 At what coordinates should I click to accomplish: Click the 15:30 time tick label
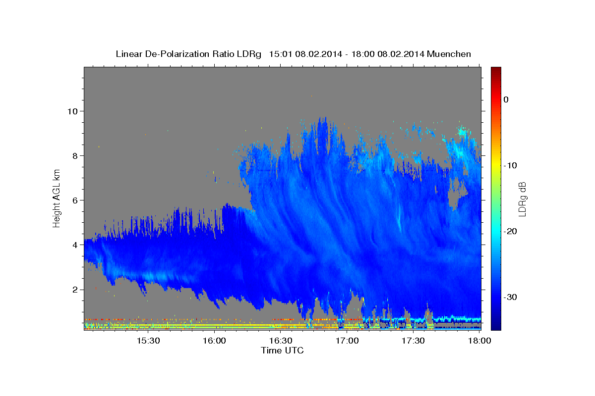coord(148,341)
